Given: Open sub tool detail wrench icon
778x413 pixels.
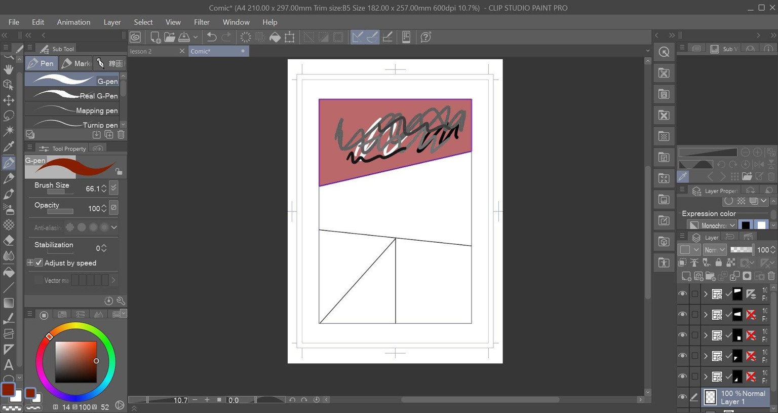Looking at the screenshot, I should click(x=121, y=301).
